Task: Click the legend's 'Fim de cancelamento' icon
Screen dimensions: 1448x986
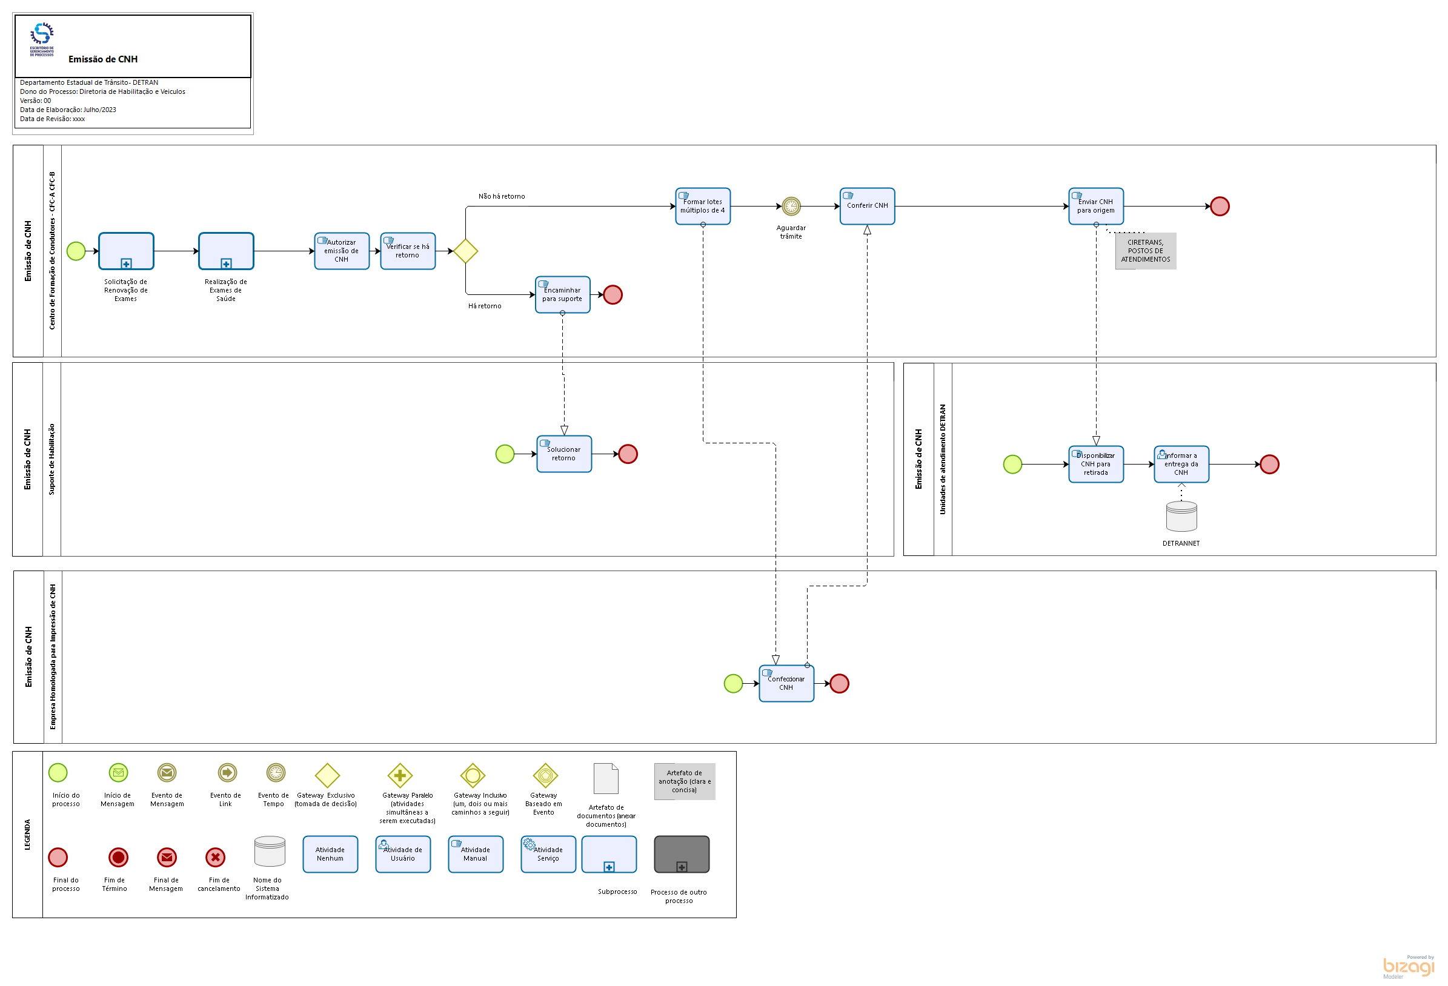Action: (x=216, y=857)
